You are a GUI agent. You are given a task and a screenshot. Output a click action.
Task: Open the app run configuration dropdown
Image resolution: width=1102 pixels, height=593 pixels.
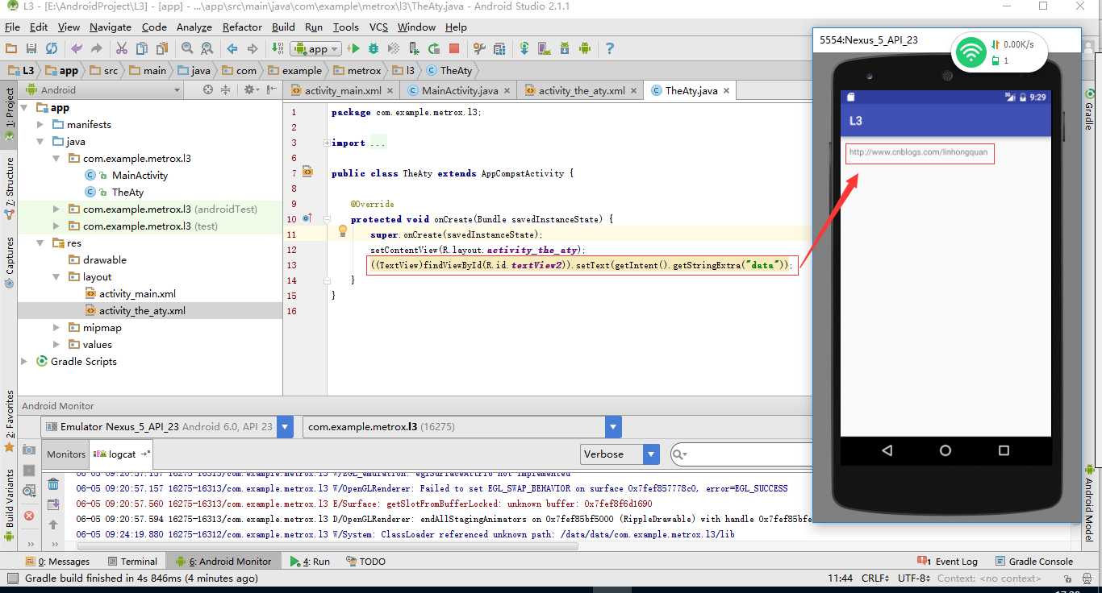(316, 48)
